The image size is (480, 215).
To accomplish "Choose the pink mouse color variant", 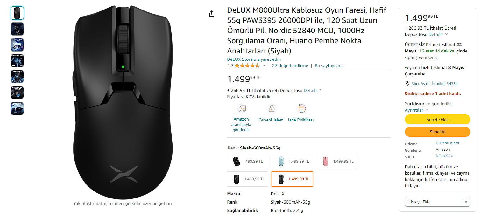I will tap(337, 161).
